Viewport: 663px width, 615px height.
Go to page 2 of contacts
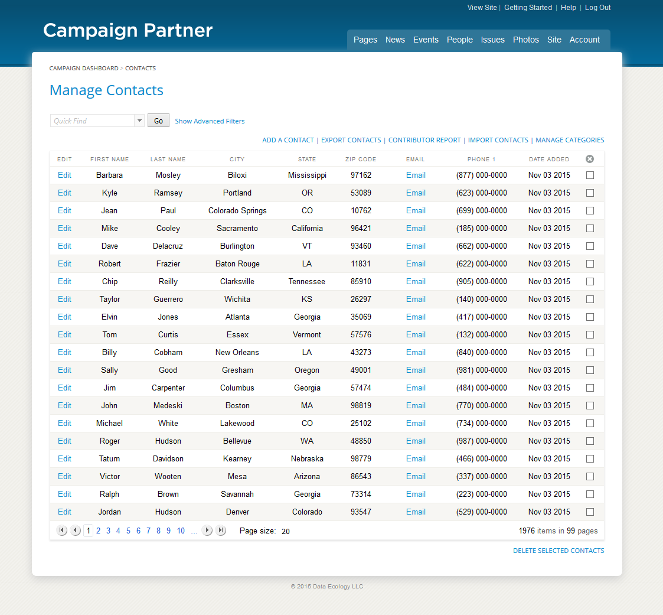pyautogui.click(x=98, y=531)
